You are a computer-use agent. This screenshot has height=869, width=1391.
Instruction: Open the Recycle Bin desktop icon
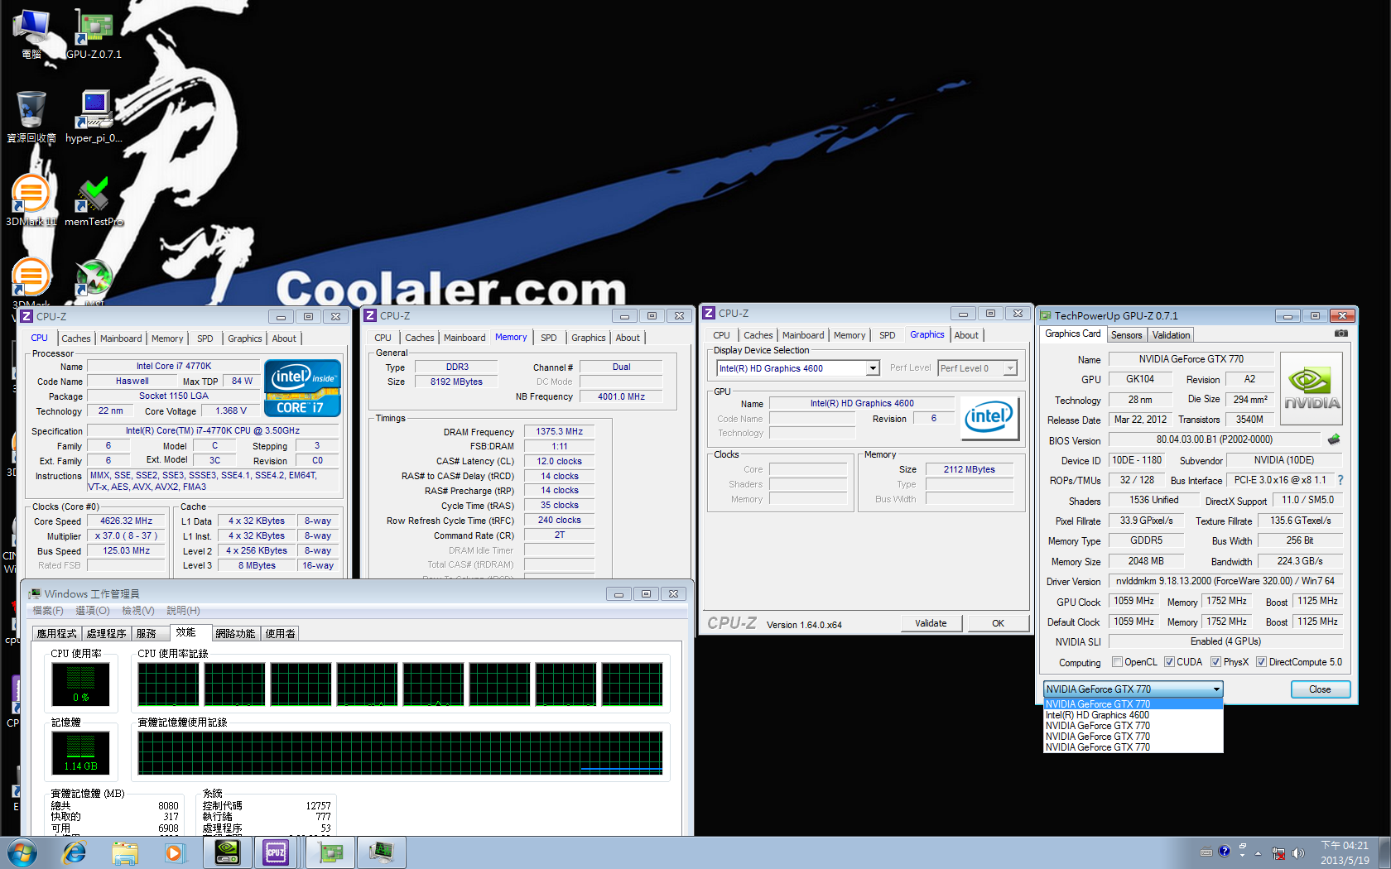[x=31, y=117]
